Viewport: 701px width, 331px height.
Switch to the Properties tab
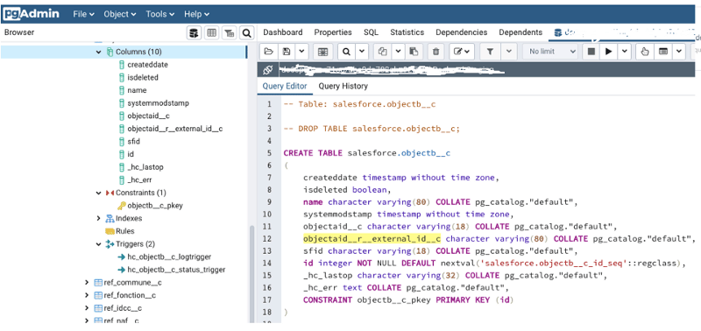tap(333, 32)
